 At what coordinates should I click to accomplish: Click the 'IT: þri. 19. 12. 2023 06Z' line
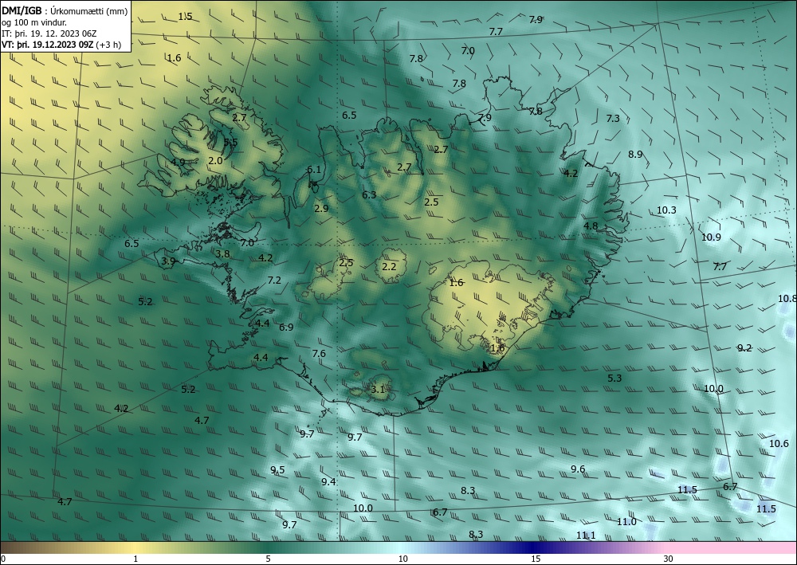click(49, 33)
